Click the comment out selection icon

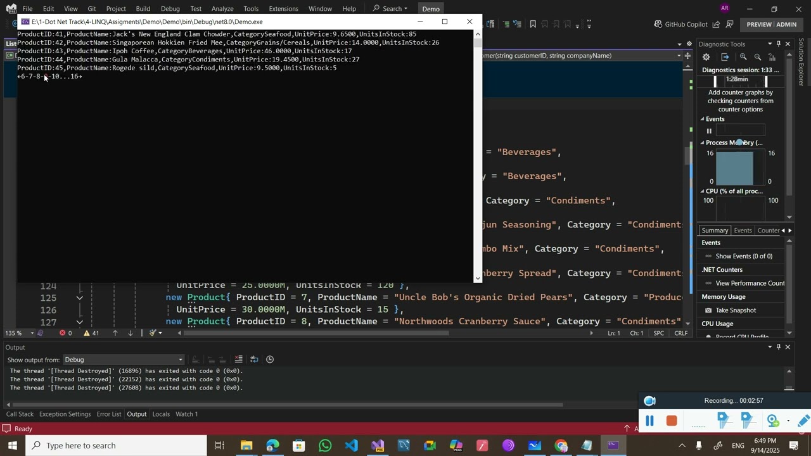[x=507, y=24]
